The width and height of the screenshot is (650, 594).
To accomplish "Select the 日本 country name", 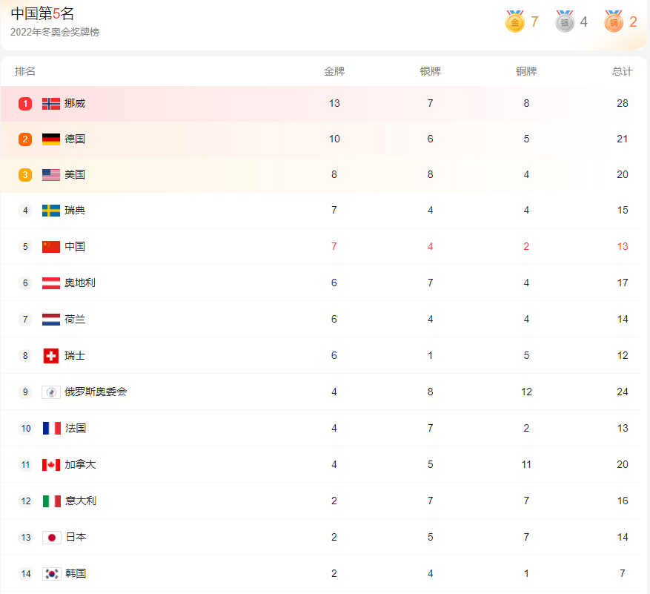I will pyautogui.click(x=76, y=537).
